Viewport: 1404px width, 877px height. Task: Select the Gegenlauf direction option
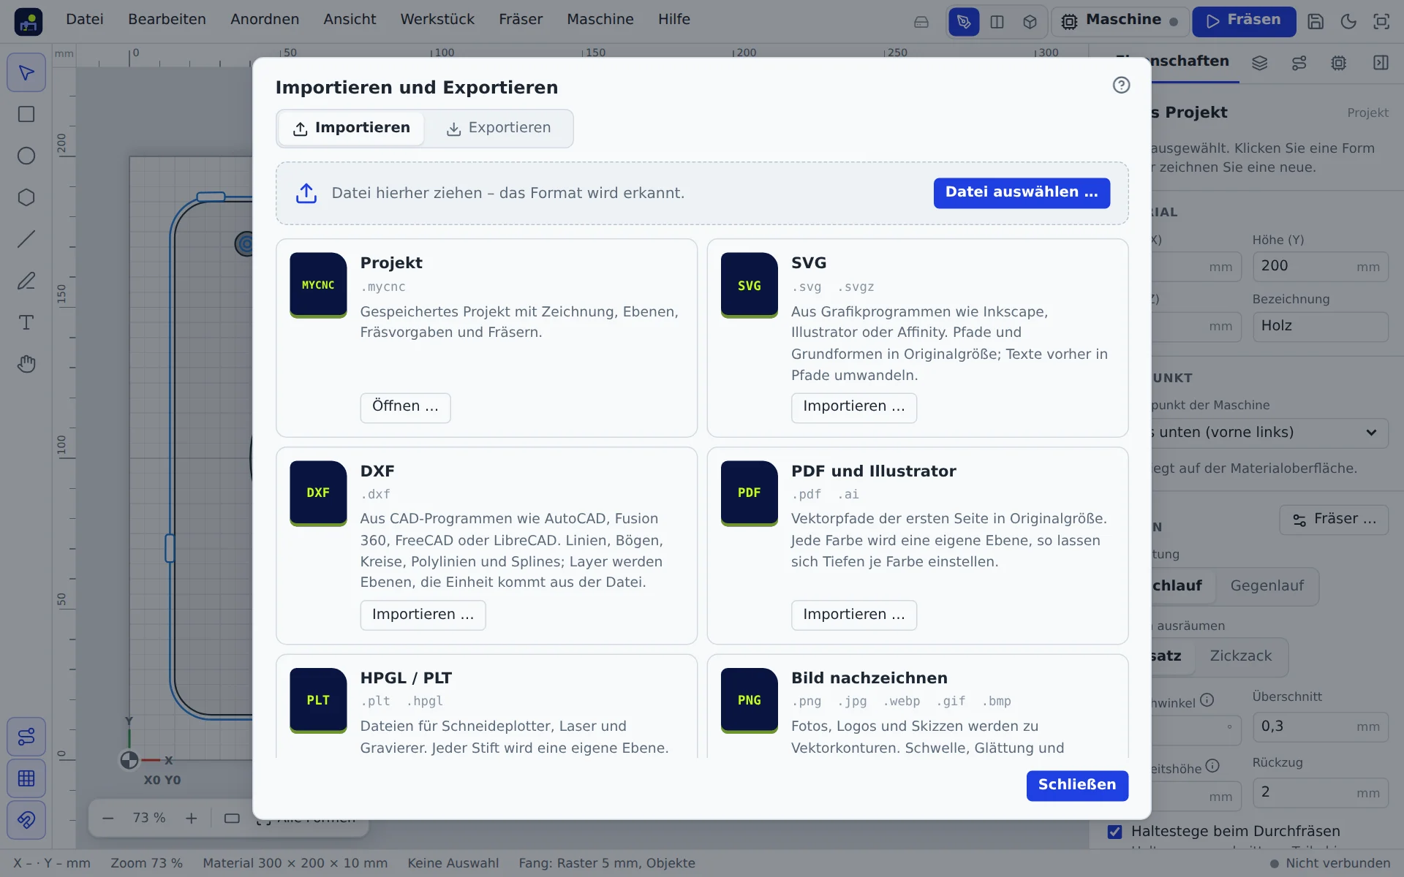1267,586
